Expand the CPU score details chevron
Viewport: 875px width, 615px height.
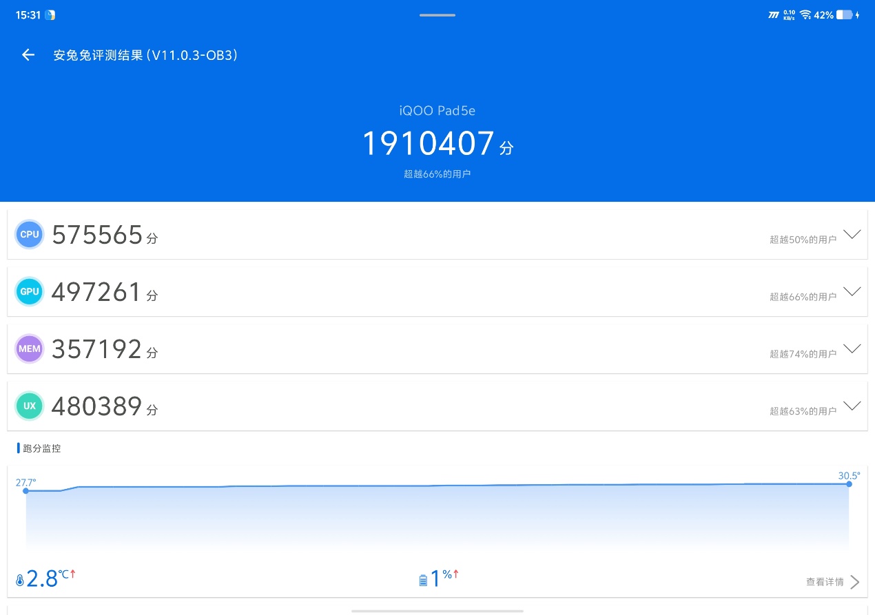point(852,234)
